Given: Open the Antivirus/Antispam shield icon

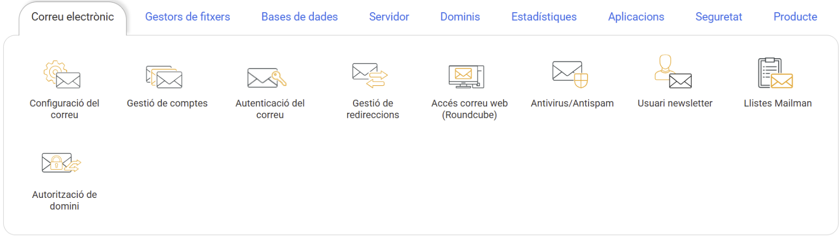Looking at the screenshot, I should point(570,74).
